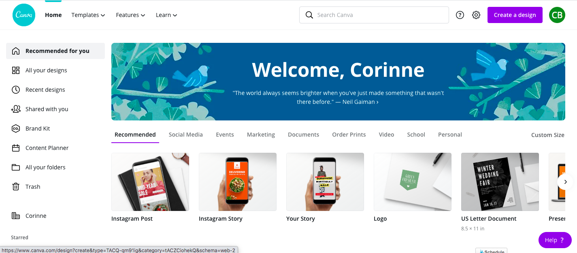Click the Custom Size link
This screenshot has width=577, height=253.
tap(548, 135)
